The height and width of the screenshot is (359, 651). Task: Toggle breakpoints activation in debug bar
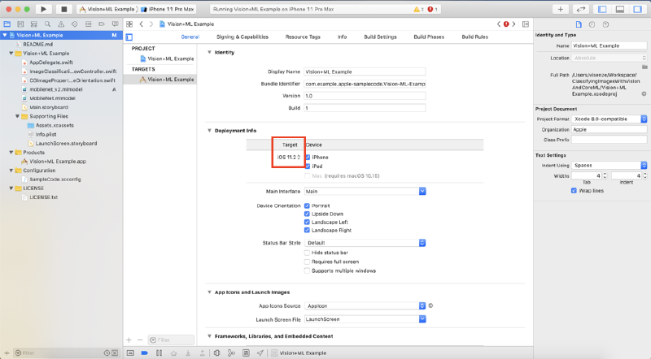[145, 353]
